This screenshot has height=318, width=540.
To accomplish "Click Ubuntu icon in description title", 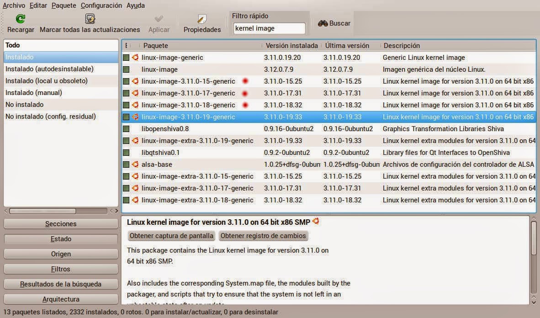I will 316,221.
